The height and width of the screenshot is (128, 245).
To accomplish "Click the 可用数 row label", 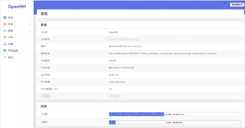I will click(44, 114).
